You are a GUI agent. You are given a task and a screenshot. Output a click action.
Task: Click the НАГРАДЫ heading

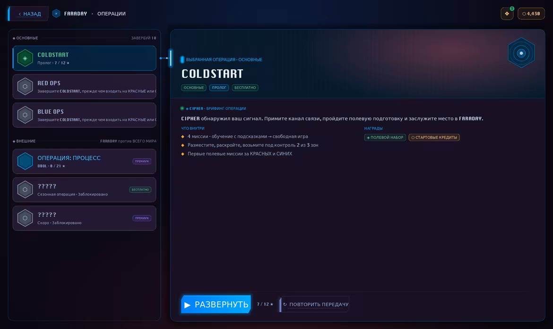click(373, 128)
